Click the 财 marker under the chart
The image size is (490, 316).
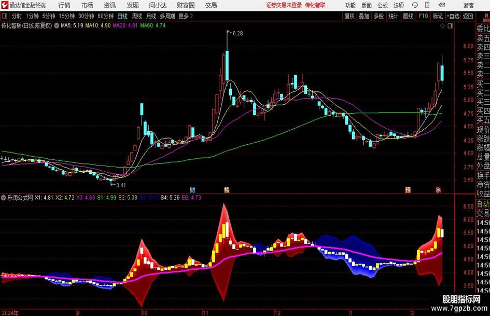click(192, 189)
